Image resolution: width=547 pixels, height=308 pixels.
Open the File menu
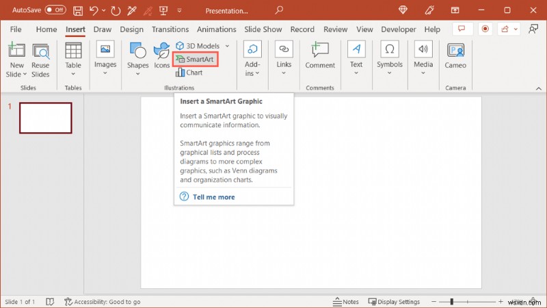coord(16,29)
